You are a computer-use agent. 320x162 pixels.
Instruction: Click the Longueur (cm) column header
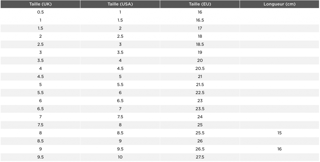279,4
